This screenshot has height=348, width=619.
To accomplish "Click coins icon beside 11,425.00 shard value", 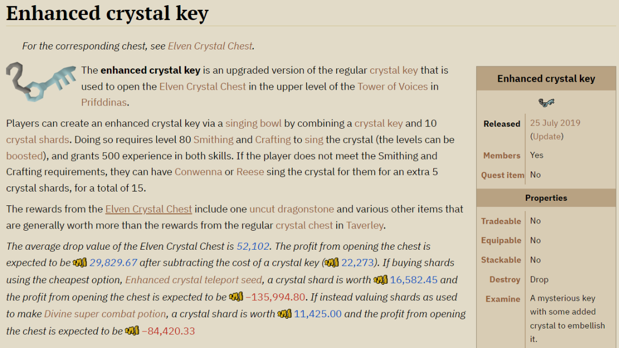I will click(x=284, y=314).
